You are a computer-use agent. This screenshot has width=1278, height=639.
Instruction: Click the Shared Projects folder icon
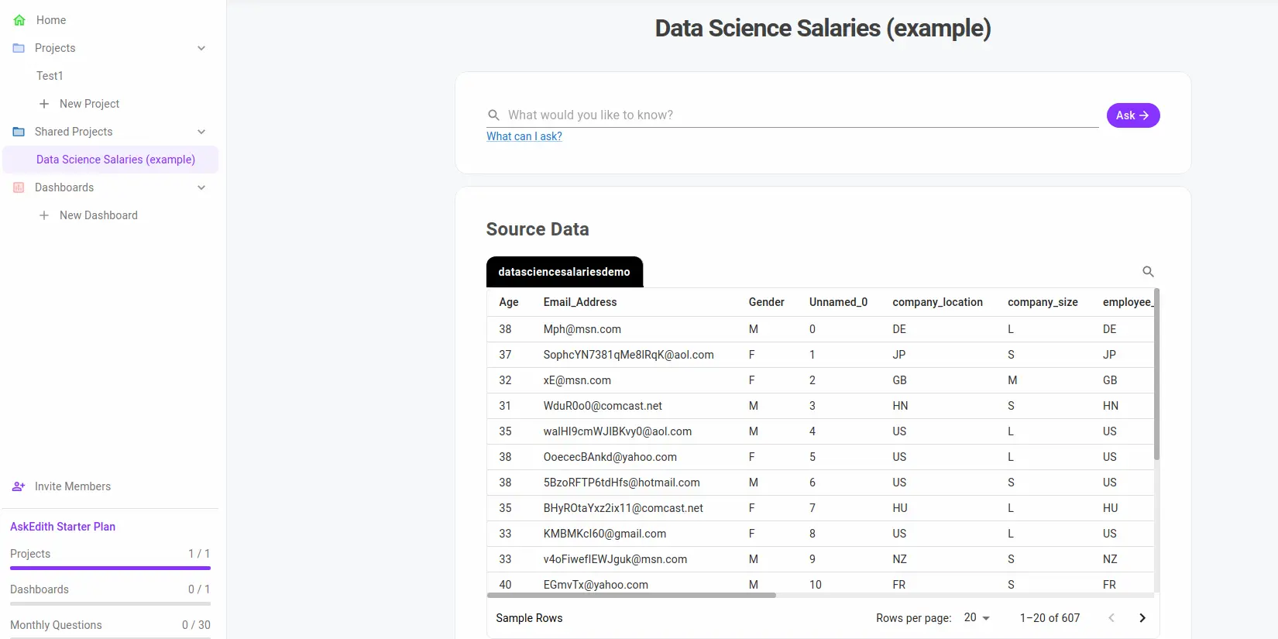pyautogui.click(x=19, y=132)
